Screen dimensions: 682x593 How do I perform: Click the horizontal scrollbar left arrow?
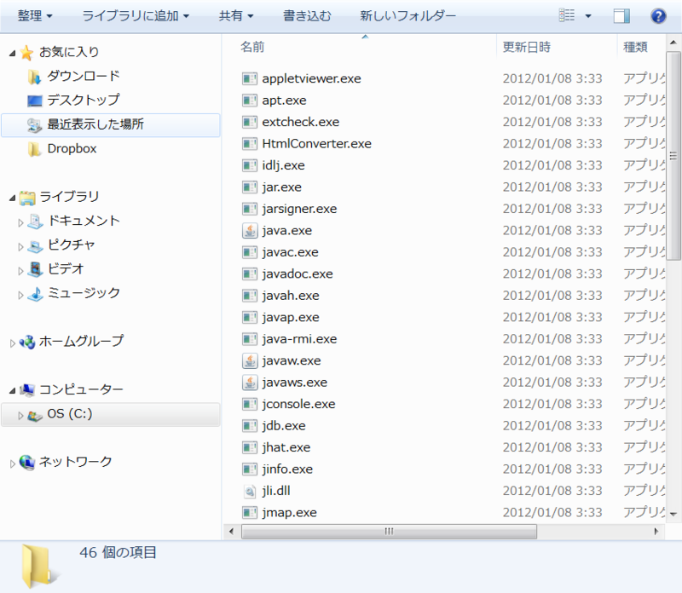(x=231, y=531)
